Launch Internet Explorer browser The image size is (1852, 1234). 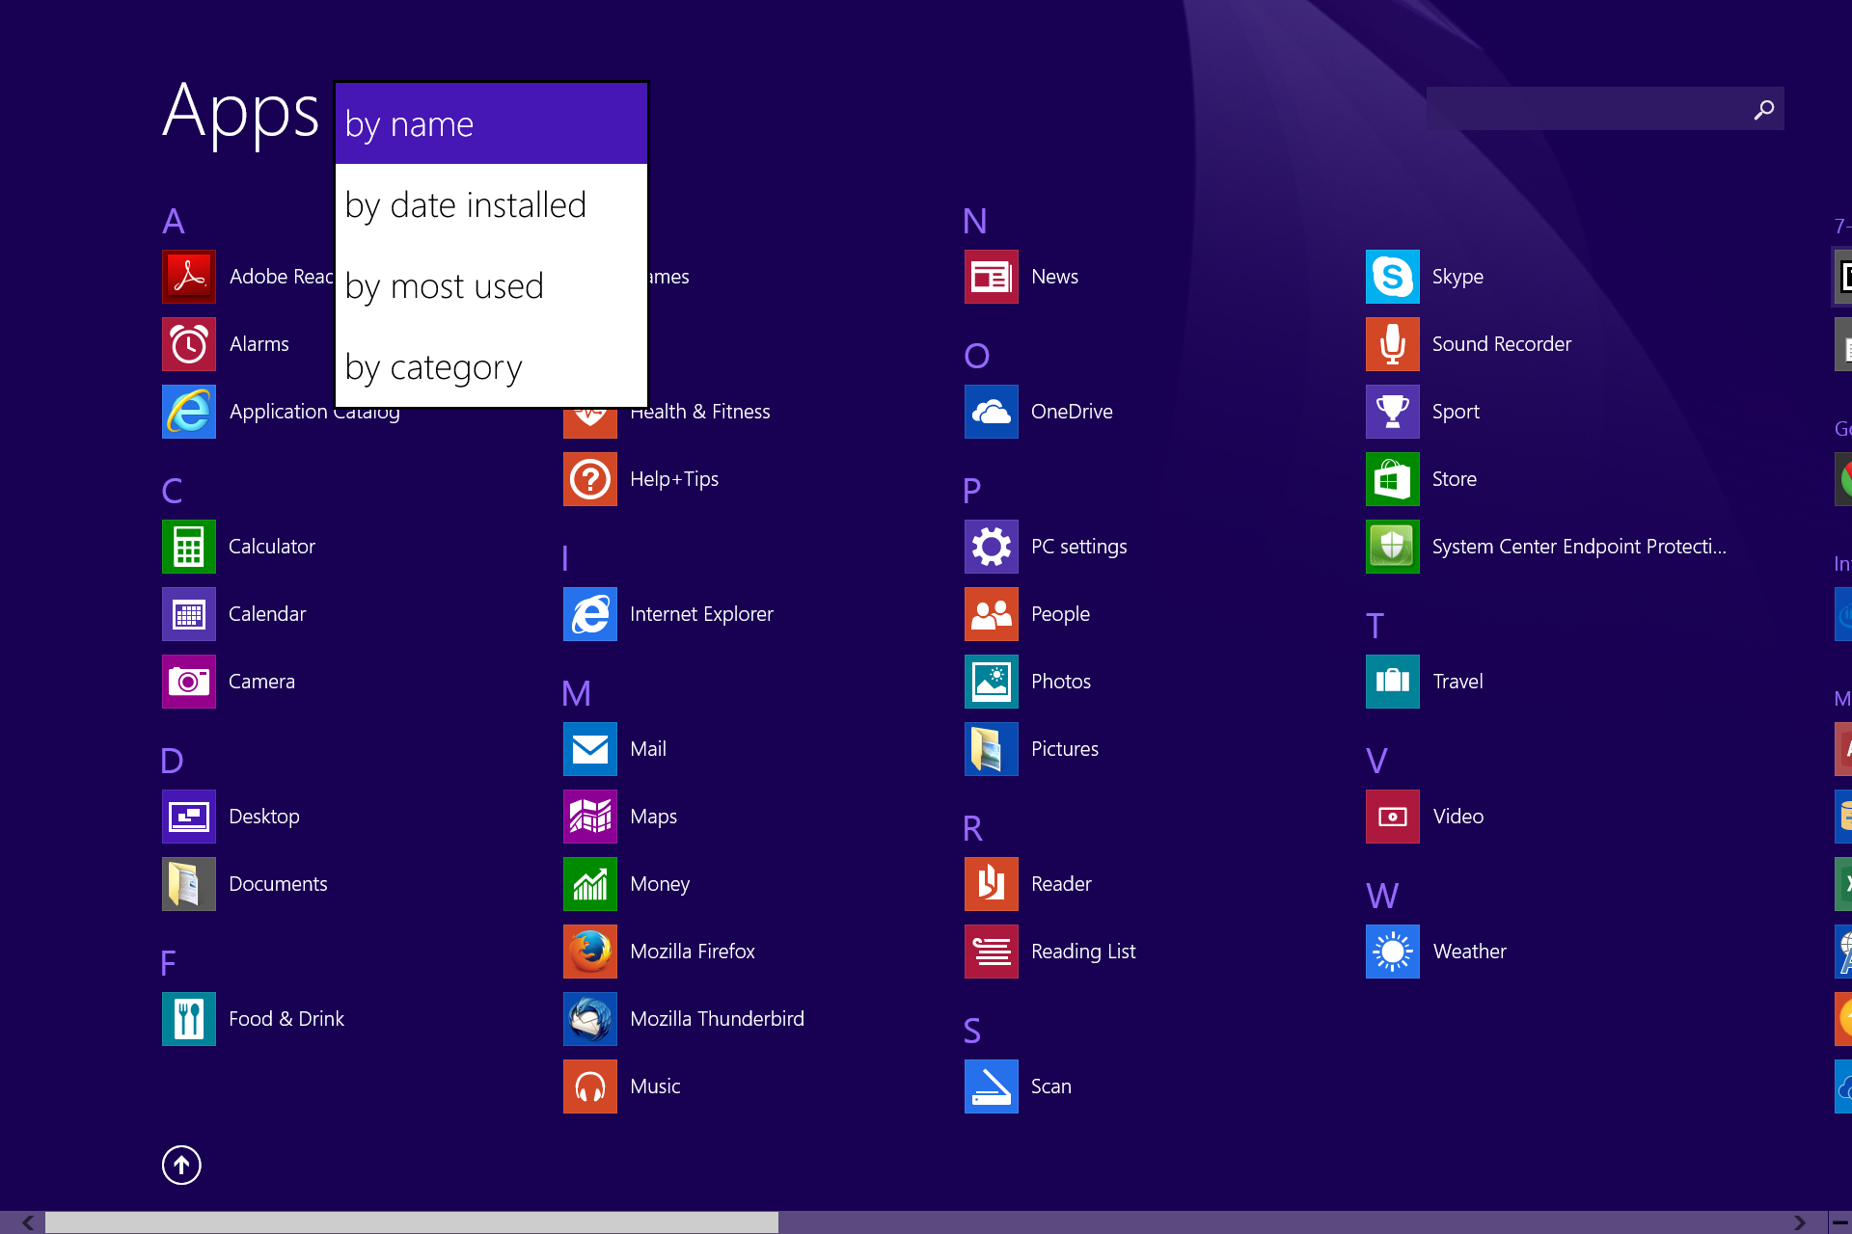point(588,613)
